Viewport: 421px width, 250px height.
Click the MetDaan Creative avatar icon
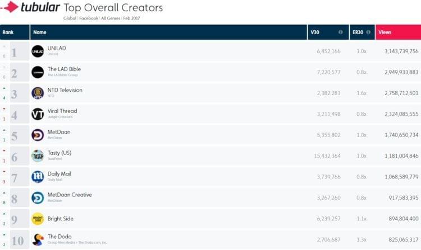coord(38,198)
